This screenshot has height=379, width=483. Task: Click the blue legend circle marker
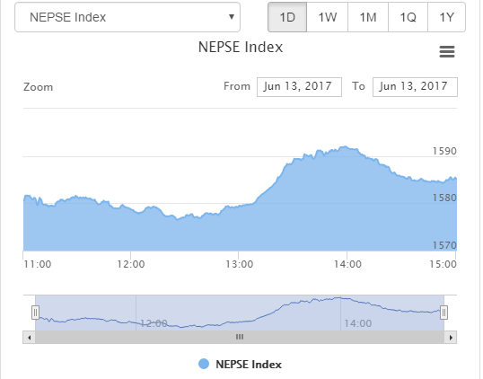[204, 364]
